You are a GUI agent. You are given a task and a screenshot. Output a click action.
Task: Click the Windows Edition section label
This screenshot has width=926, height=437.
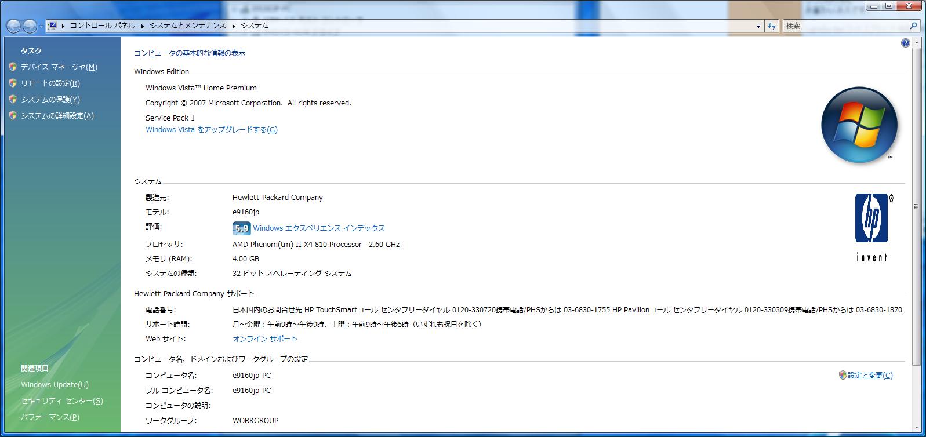161,72
